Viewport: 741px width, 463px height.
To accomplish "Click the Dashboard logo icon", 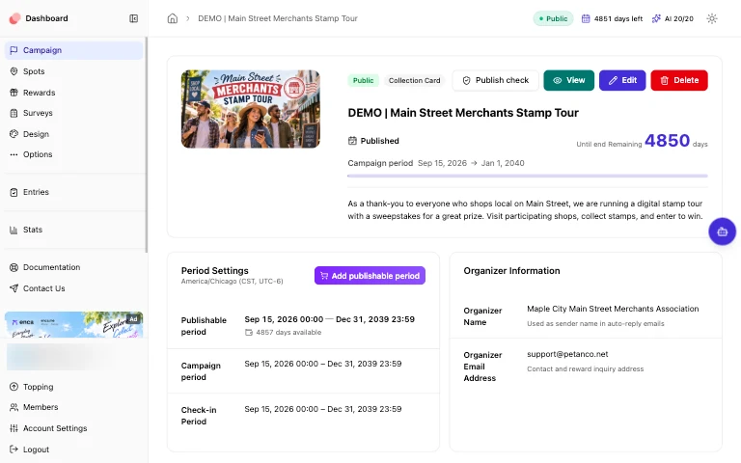I will pos(14,18).
